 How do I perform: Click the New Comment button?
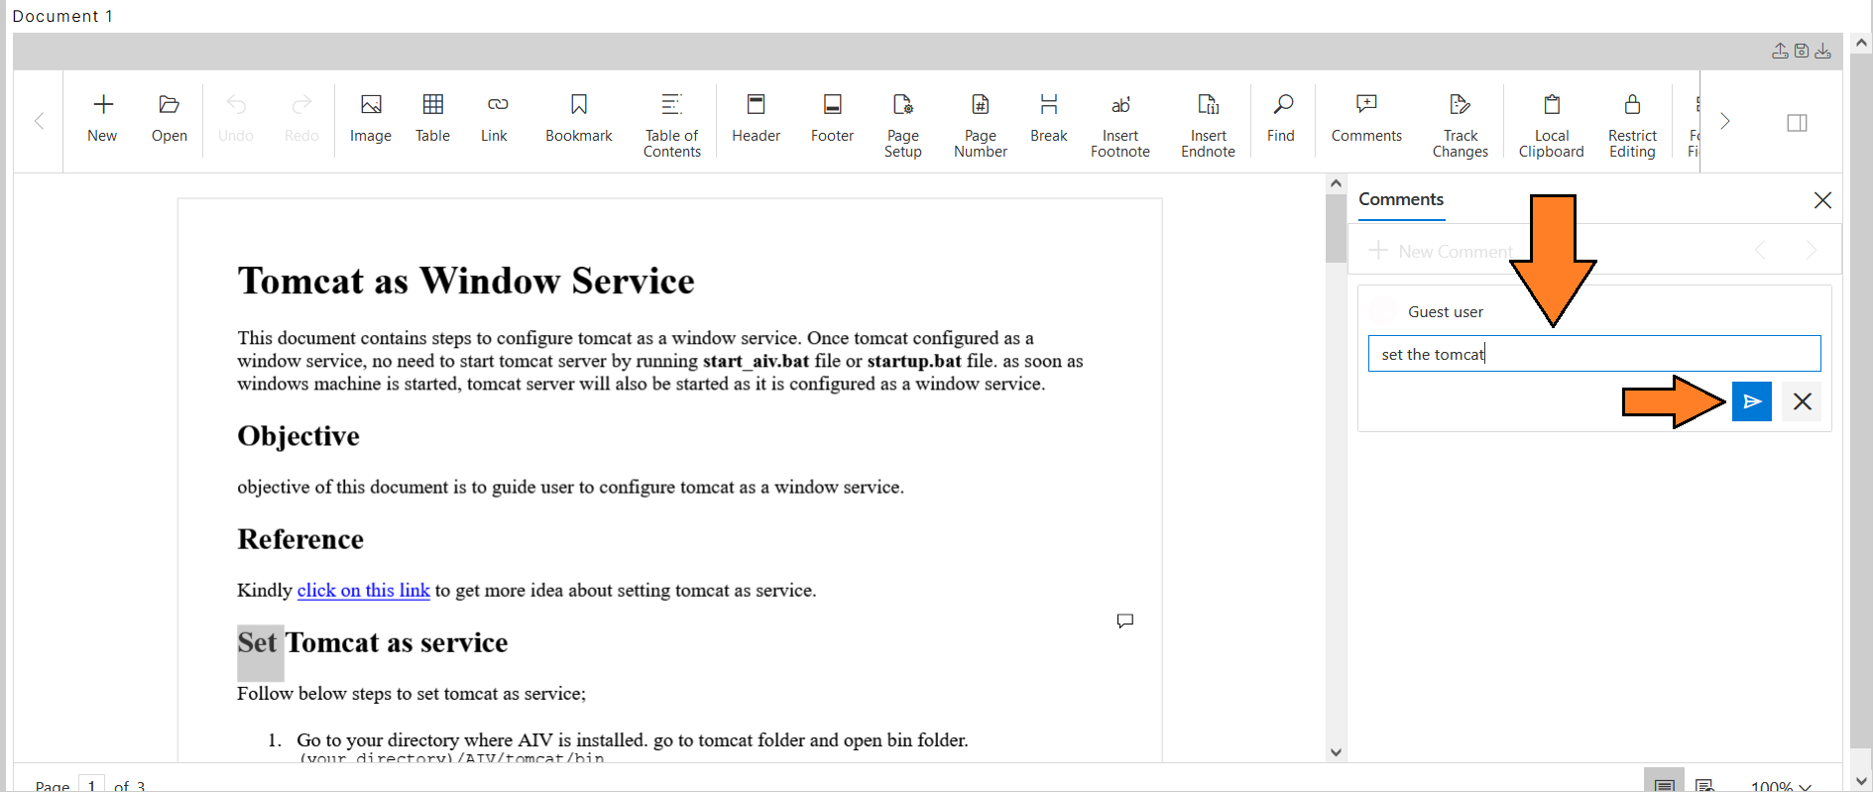1441,251
